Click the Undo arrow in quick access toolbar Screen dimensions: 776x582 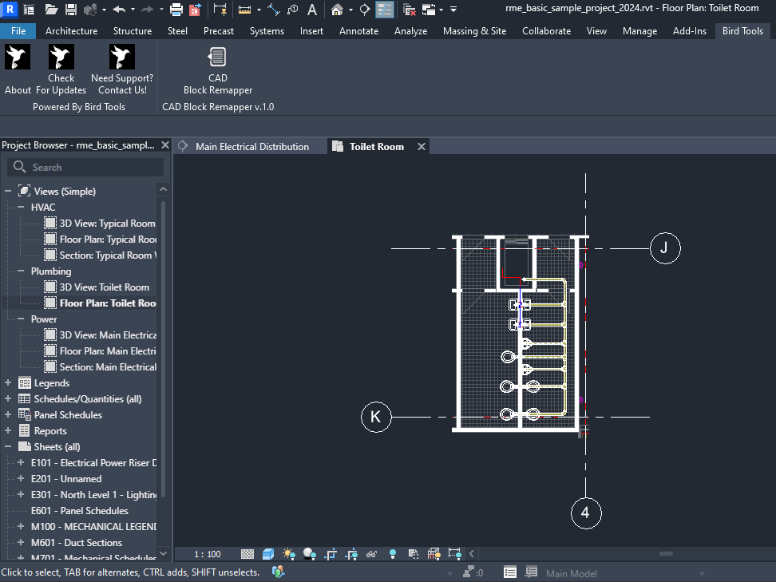(119, 10)
